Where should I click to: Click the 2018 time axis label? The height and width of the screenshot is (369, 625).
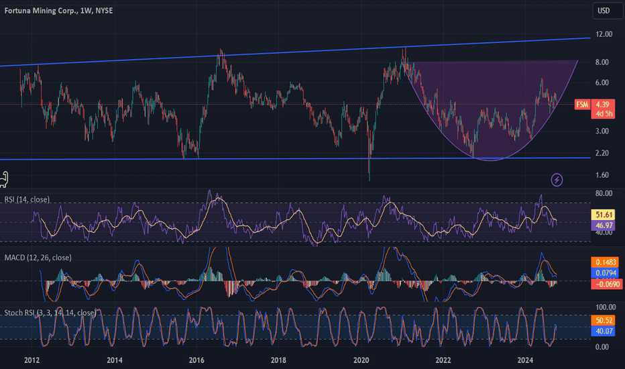click(278, 360)
